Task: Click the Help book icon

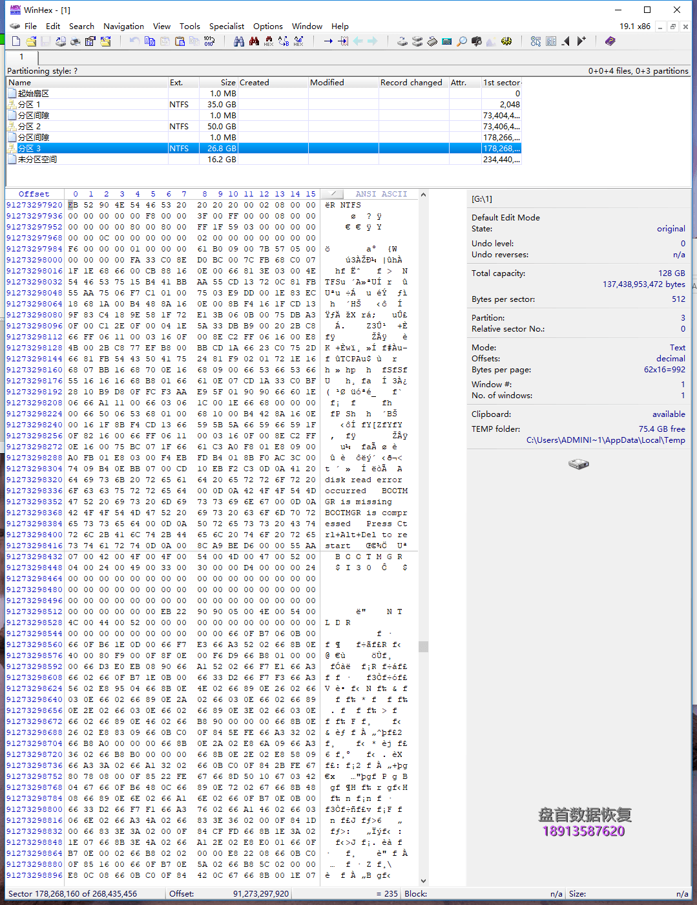Action: [610, 41]
